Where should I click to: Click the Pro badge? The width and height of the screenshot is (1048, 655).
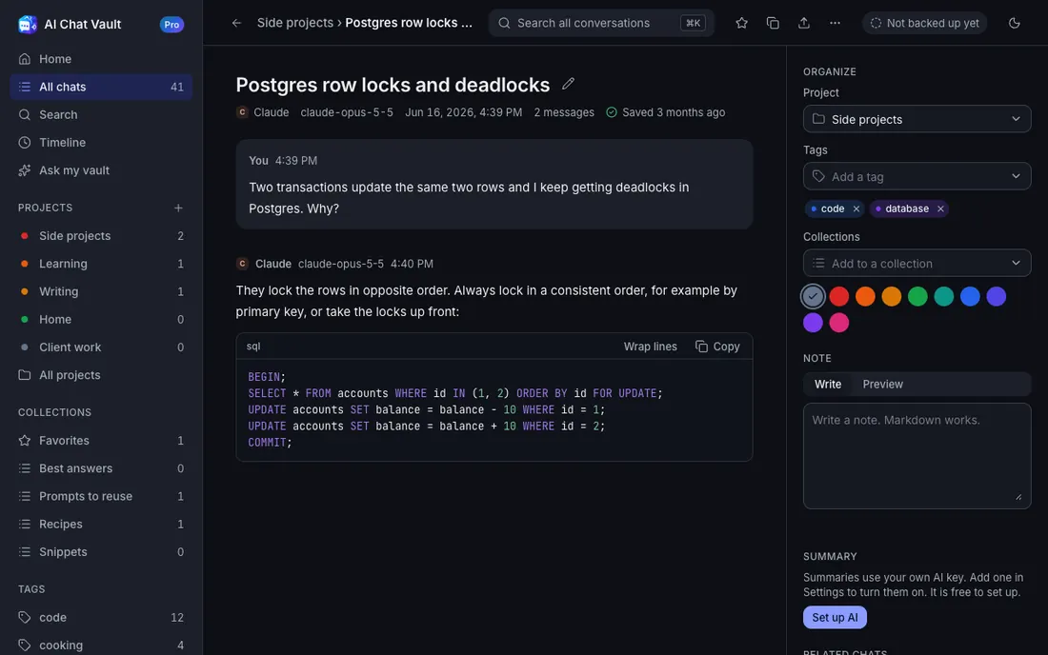171,25
